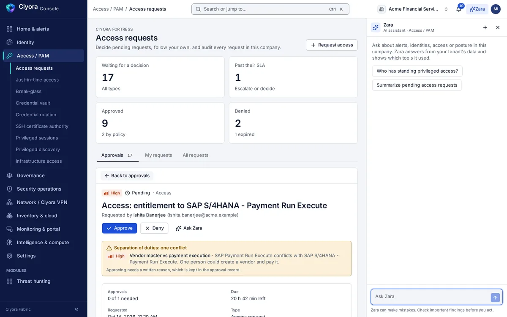The width and height of the screenshot is (507, 317).
Task: Click the Ciyora logo icon
Action: (x=11, y=8)
